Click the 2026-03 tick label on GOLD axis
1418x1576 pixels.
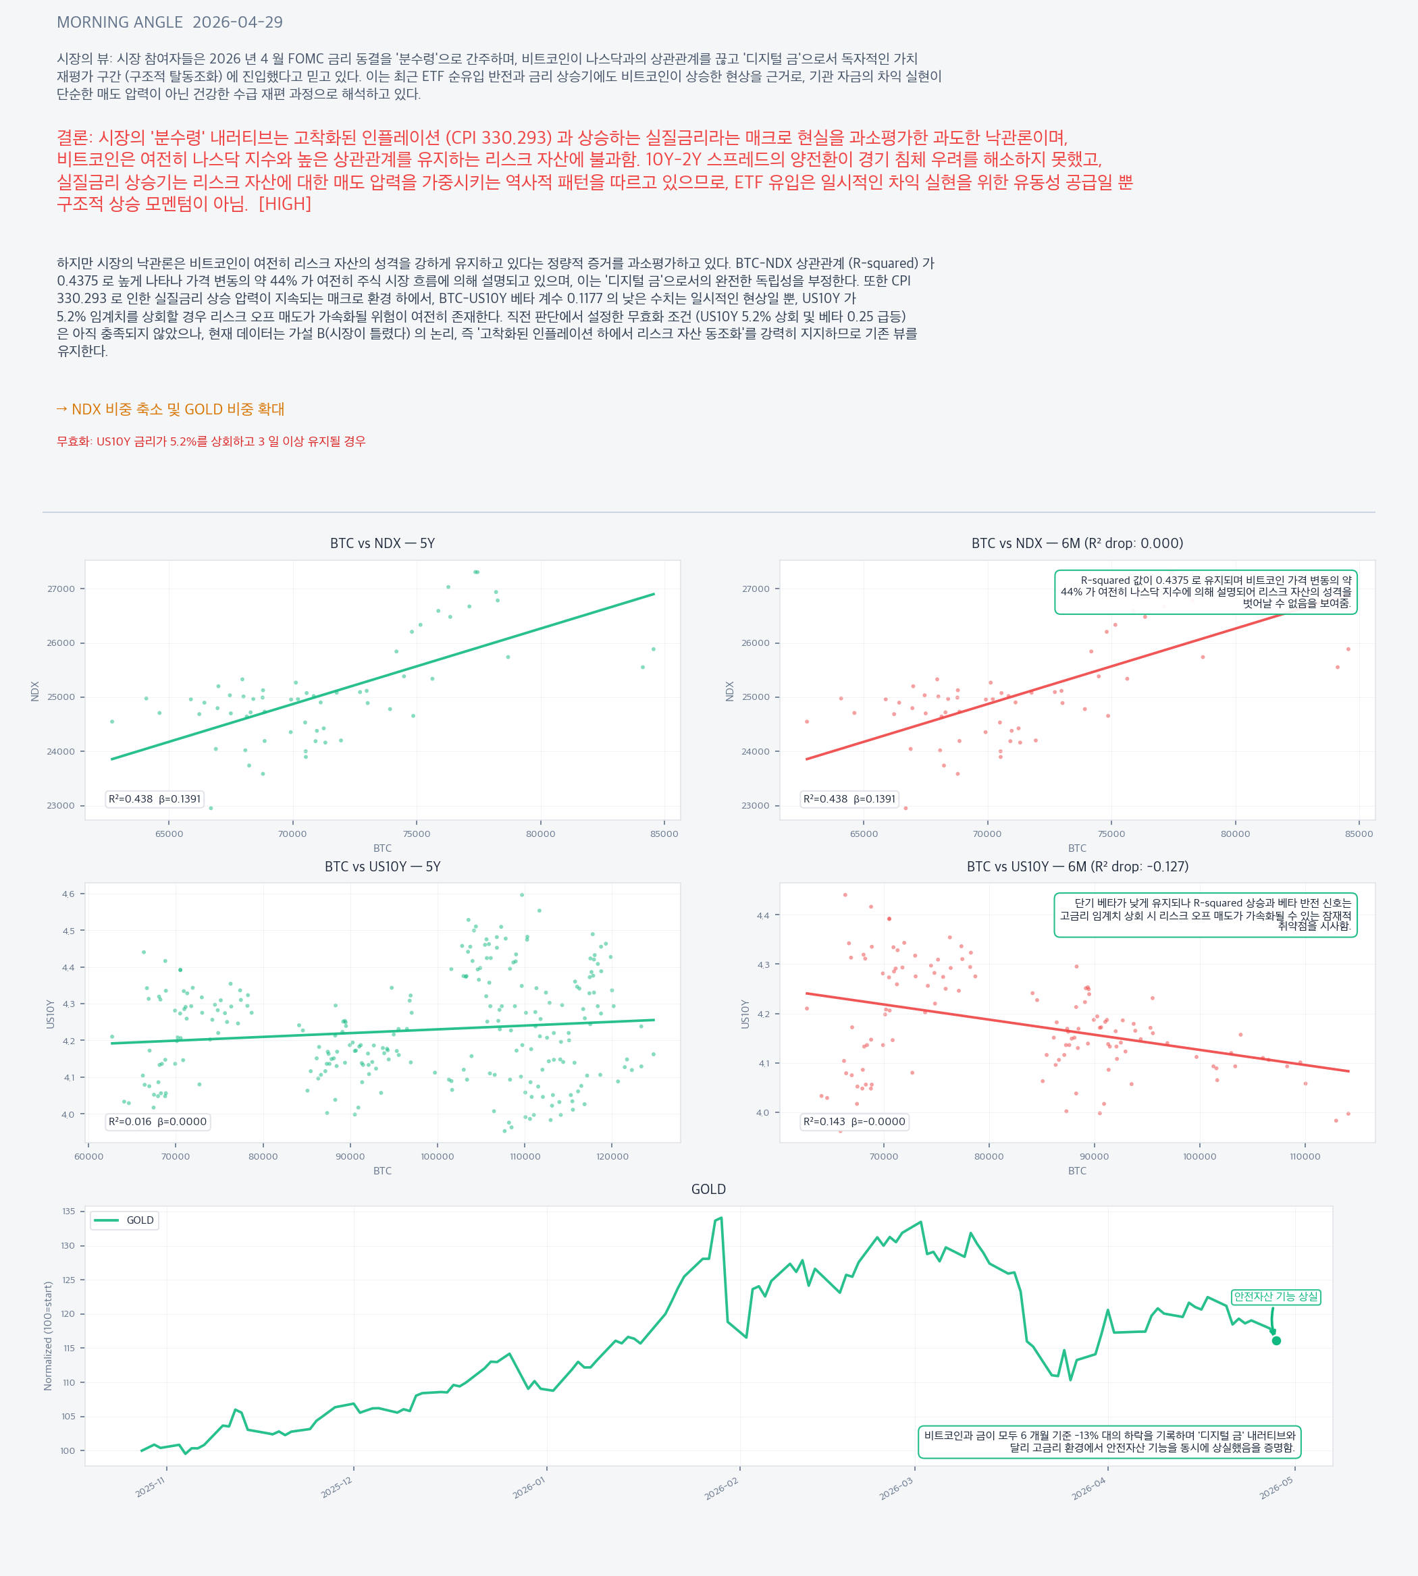point(897,1489)
